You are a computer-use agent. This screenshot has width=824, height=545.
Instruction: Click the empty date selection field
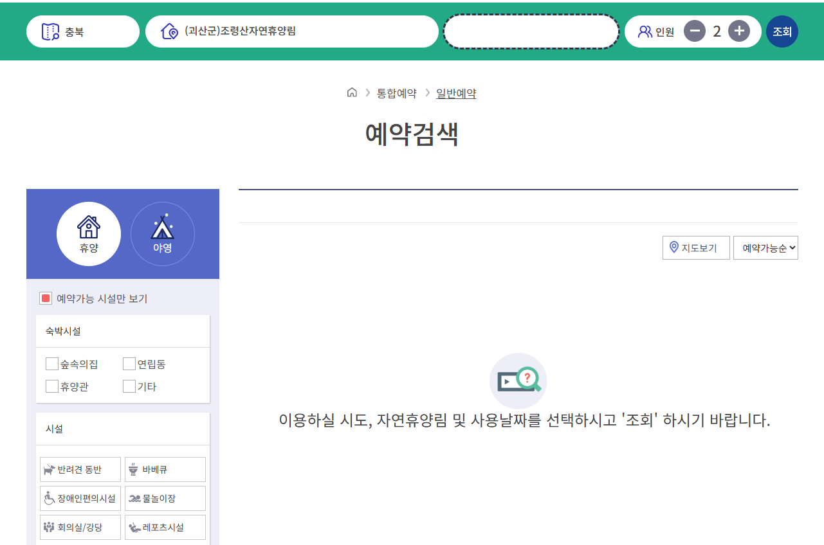click(531, 31)
